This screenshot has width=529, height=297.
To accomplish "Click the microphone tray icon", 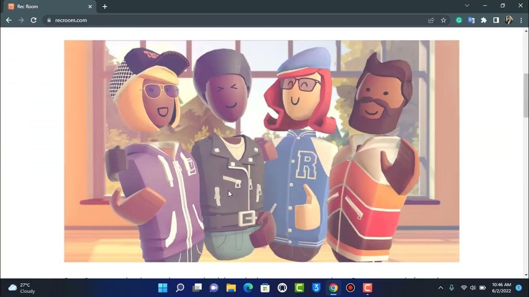I will click(x=452, y=288).
